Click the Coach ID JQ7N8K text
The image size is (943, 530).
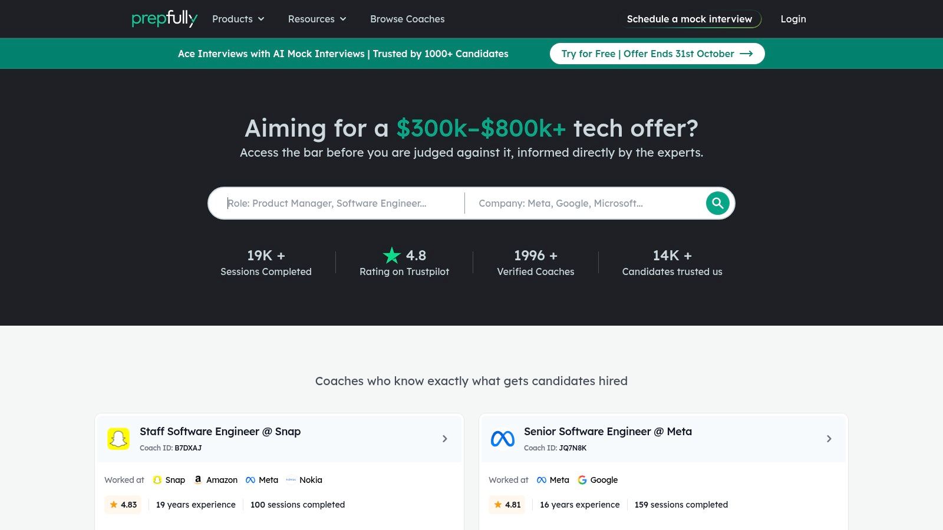tap(555, 448)
